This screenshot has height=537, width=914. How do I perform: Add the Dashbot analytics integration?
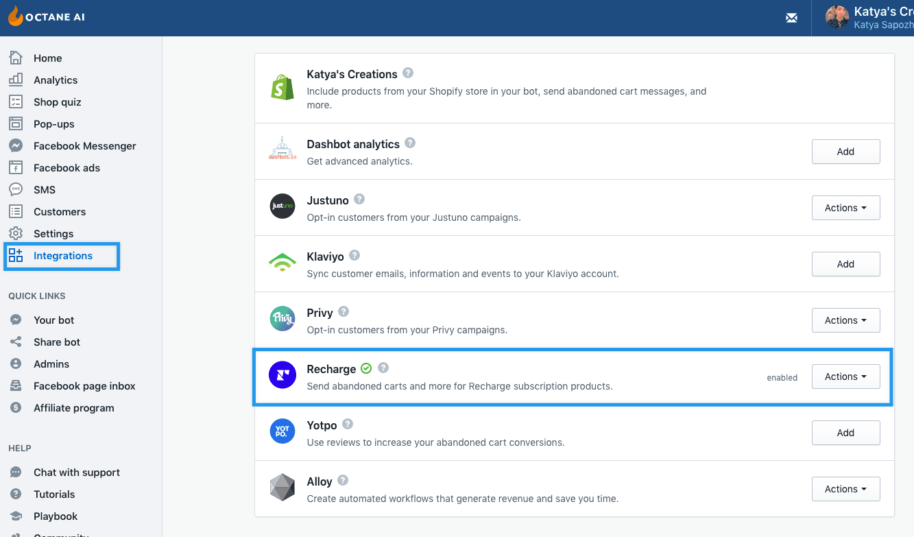(x=845, y=152)
